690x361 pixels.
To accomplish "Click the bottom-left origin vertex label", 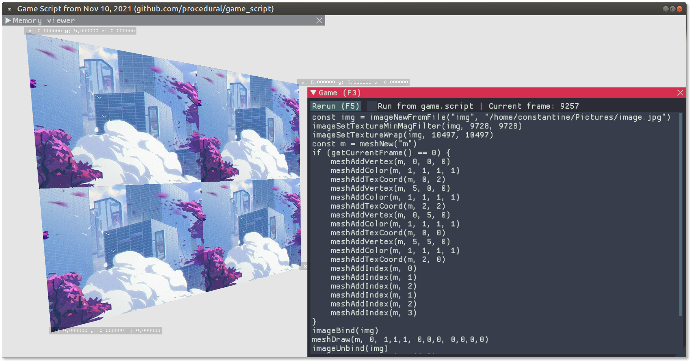I will click(106, 331).
